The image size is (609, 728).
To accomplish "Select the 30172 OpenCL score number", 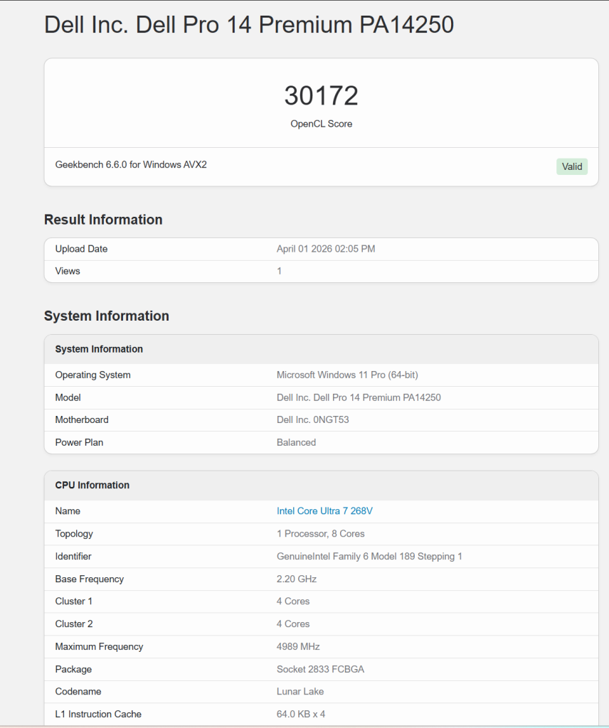I will tap(321, 96).
